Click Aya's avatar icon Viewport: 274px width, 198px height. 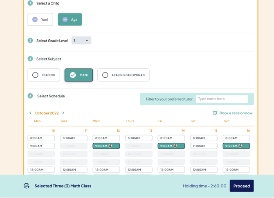(x=65, y=20)
